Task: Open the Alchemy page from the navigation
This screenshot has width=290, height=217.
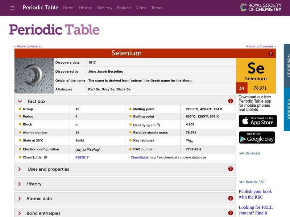Action: click(x=104, y=8)
